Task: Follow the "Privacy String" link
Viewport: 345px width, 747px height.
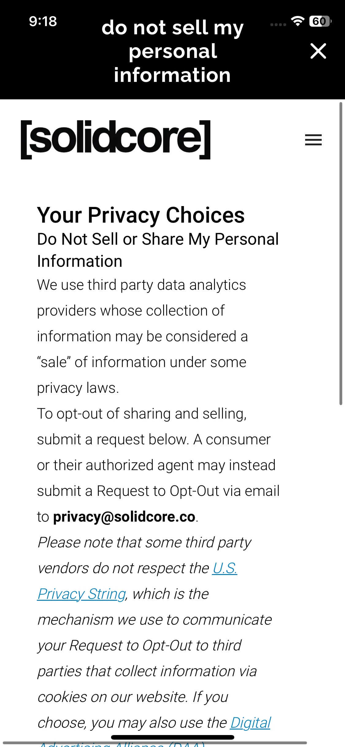Action: [x=82, y=594]
